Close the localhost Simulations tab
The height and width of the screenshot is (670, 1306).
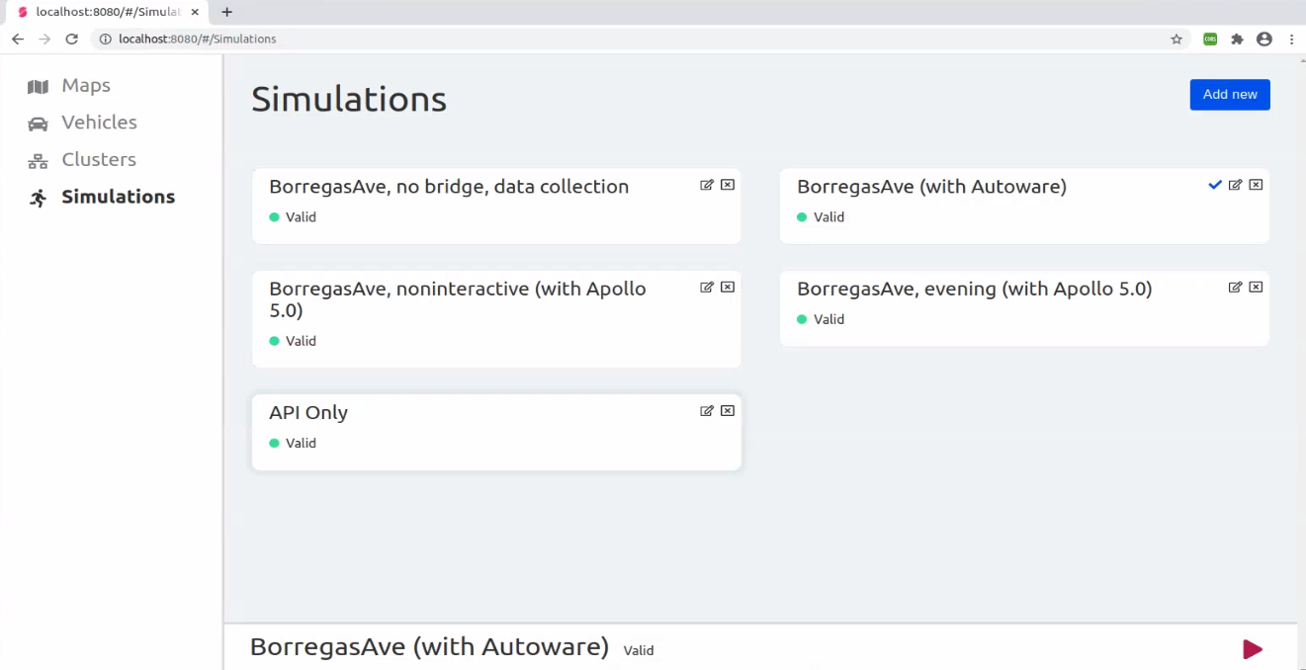[x=196, y=12]
